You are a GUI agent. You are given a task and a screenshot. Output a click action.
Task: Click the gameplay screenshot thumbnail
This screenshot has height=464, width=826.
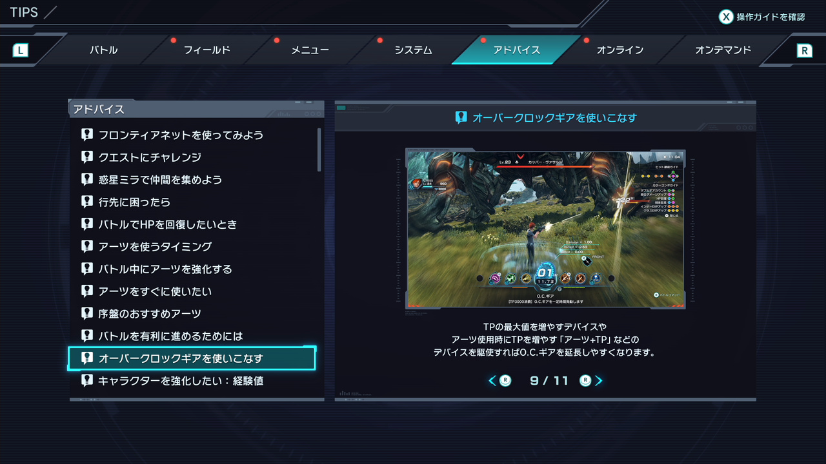(545, 229)
